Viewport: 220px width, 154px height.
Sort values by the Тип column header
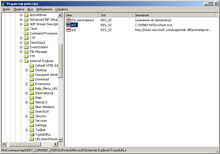coord(116,15)
